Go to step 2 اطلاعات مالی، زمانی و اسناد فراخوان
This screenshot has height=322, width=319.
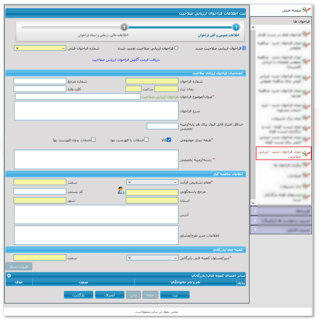pos(124,27)
